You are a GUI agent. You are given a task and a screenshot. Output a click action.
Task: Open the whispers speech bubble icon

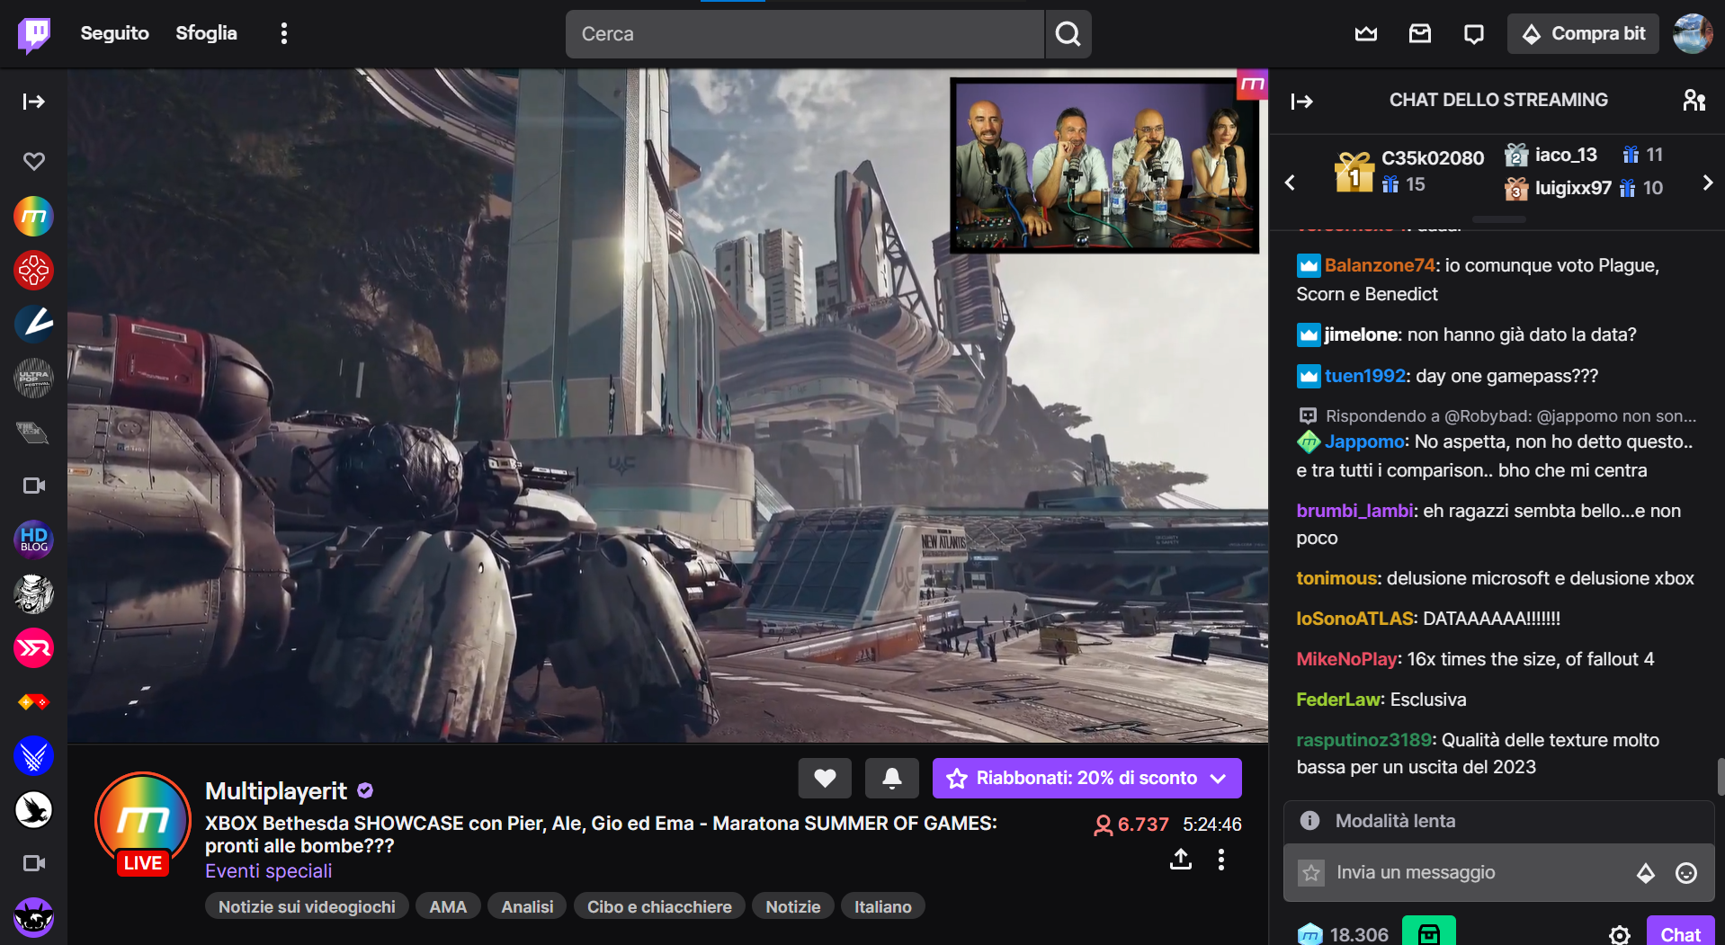click(1474, 34)
